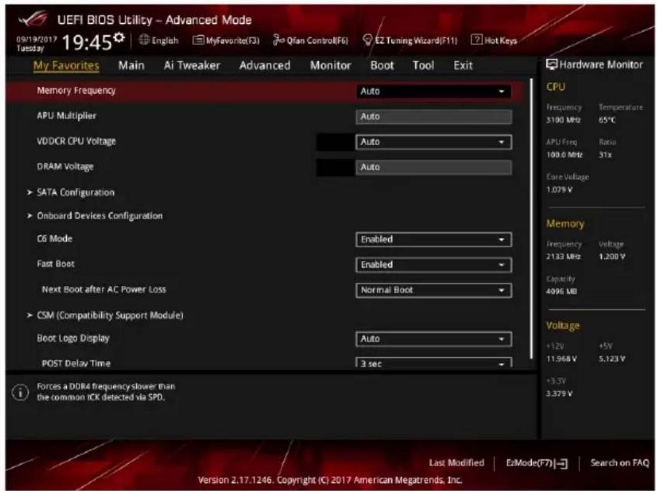Click the DRAM Voltage input field
Screen dimensions: 657x491
click(x=434, y=167)
